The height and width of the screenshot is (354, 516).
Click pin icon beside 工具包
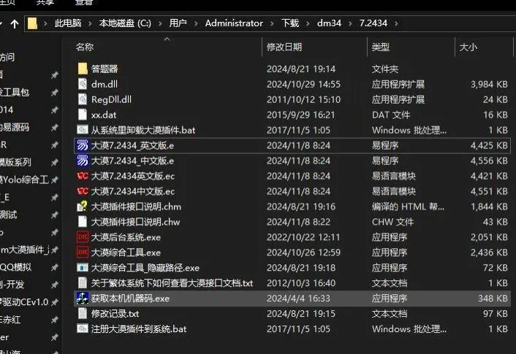click(55, 93)
